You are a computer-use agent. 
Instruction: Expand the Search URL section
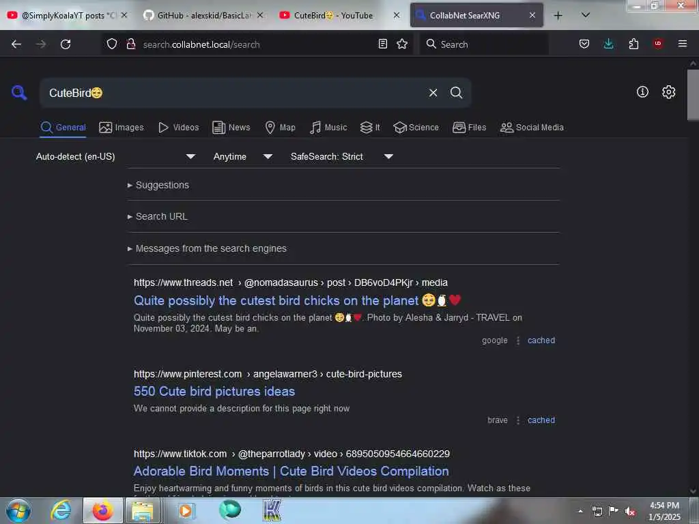pos(158,216)
